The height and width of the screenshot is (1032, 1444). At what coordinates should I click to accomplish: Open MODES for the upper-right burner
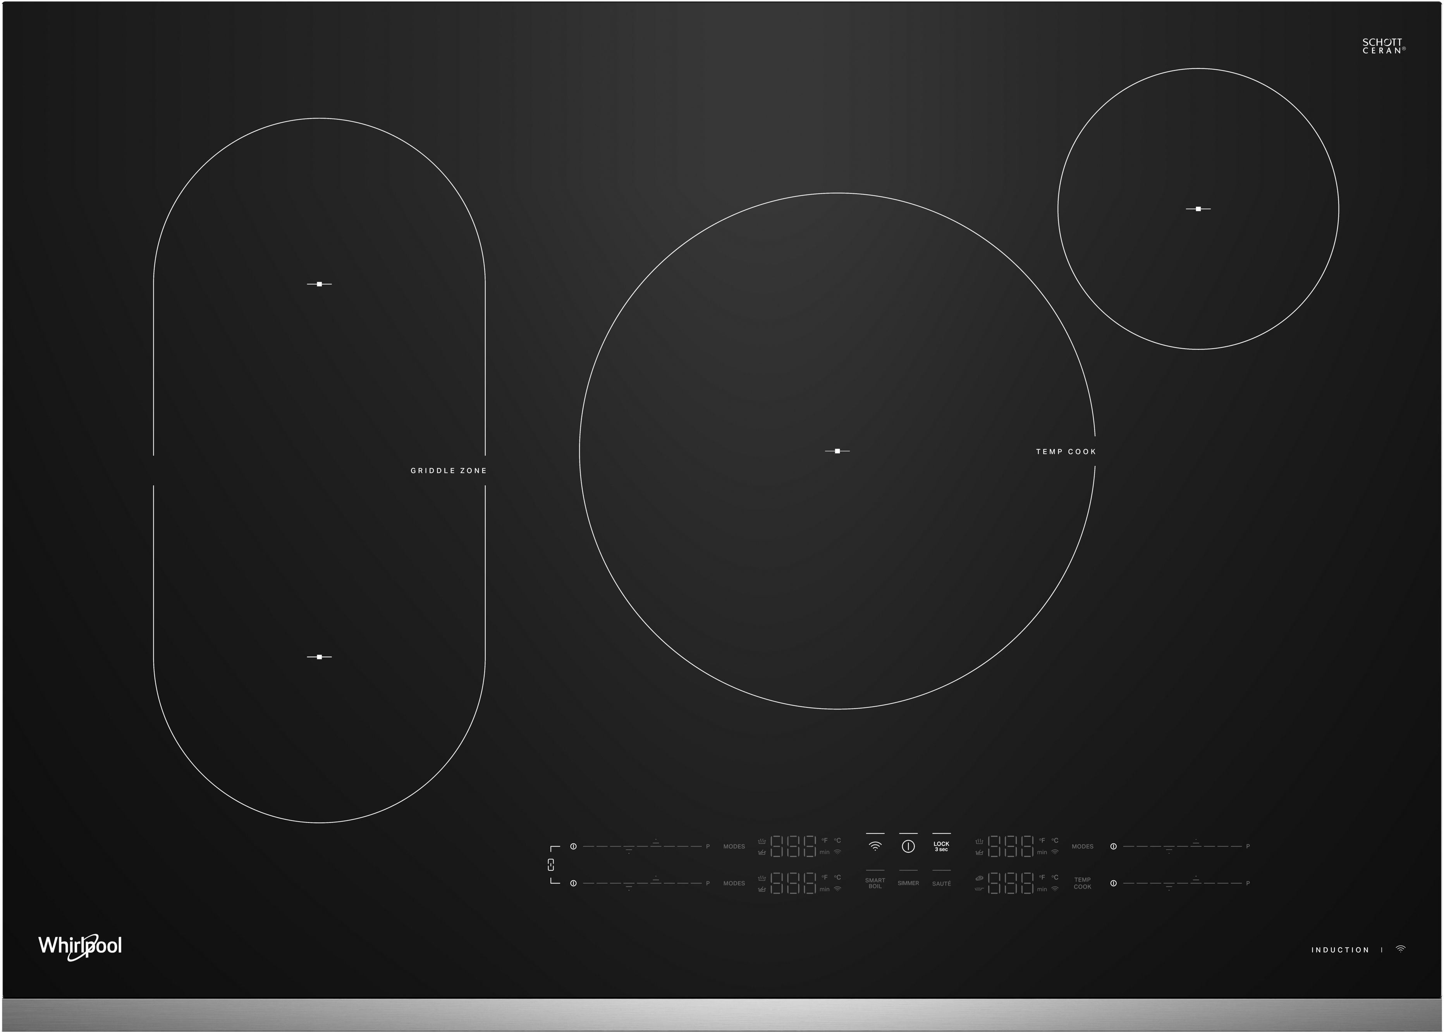pos(1083,846)
